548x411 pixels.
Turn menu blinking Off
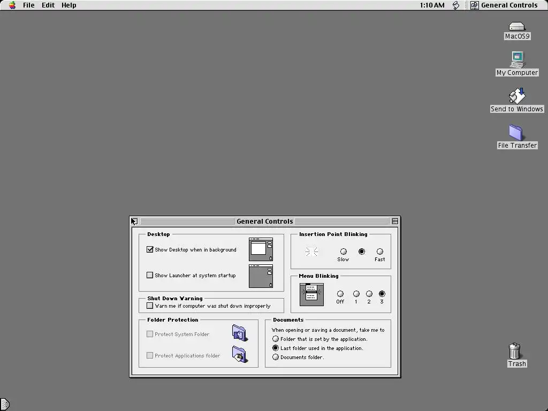(340, 294)
